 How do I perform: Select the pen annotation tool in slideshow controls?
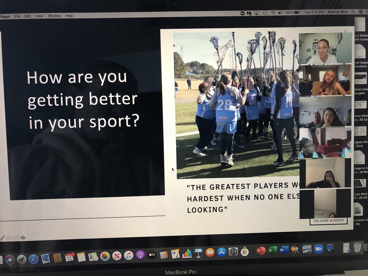2,238
